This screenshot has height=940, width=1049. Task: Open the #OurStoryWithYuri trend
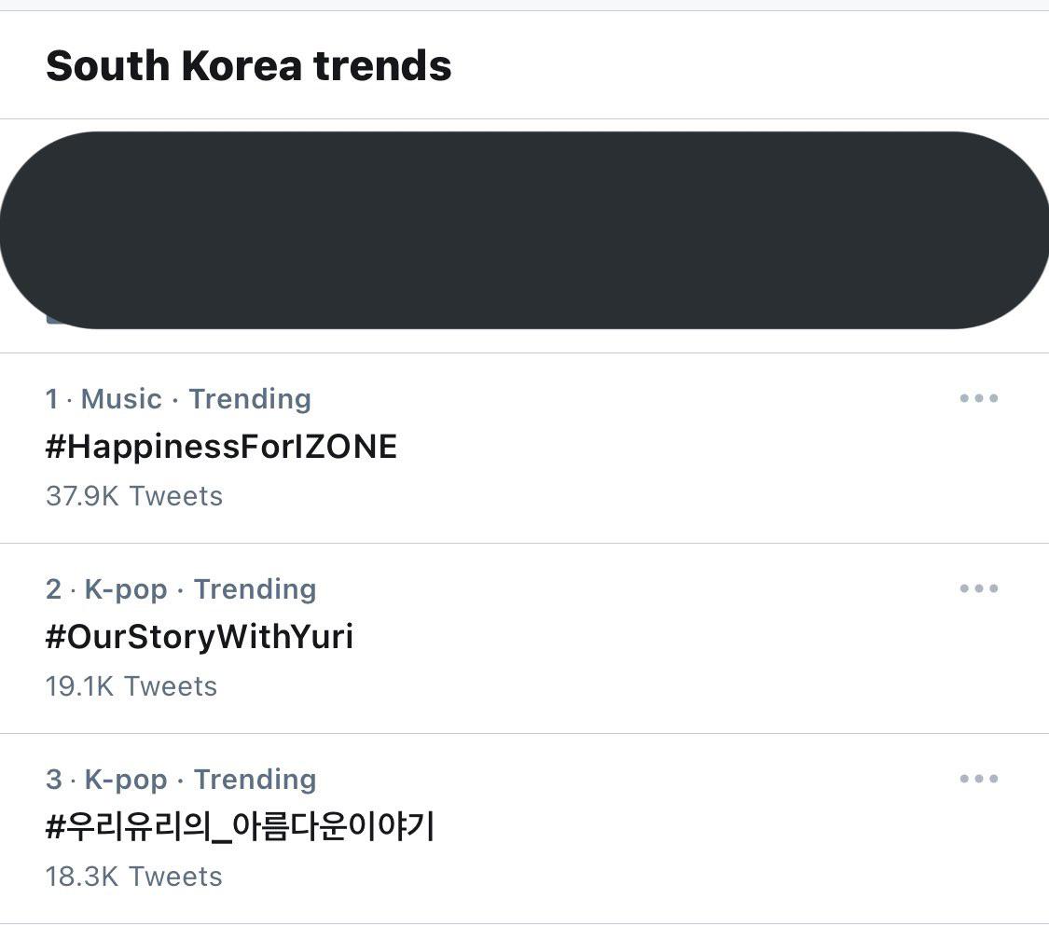click(199, 637)
